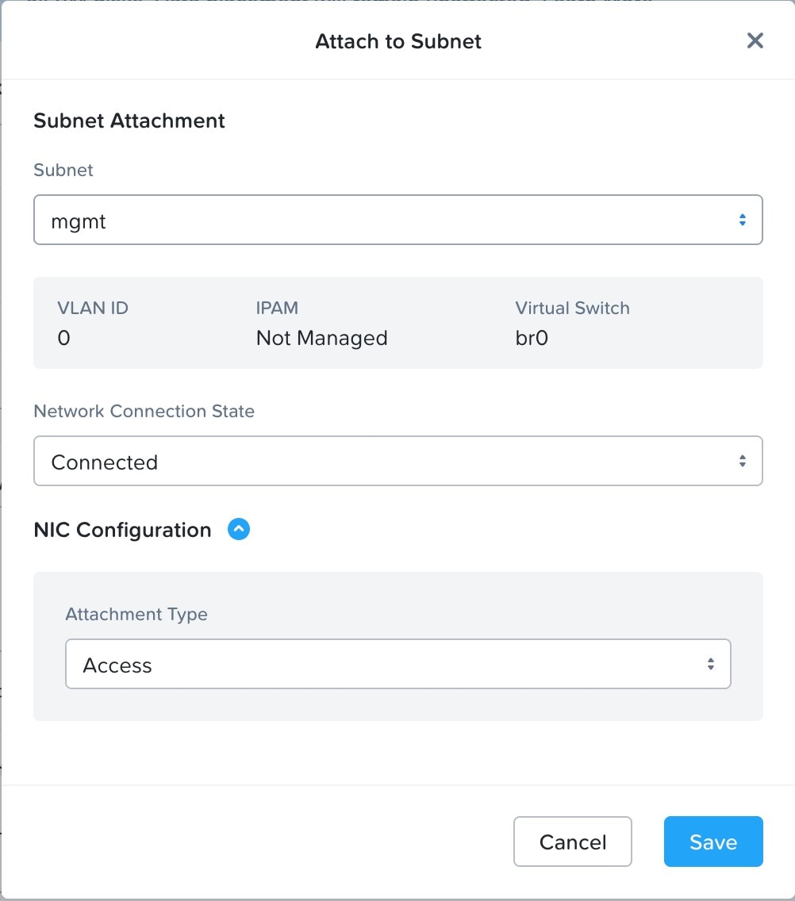795x901 pixels.
Task: Click the Network Connection State label
Action: pos(144,411)
